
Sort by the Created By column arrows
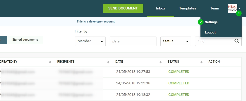50,62
